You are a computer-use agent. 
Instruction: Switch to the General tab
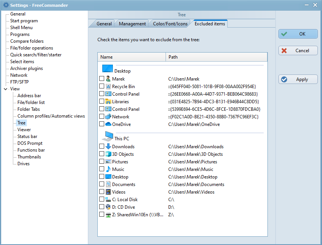pos(104,24)
